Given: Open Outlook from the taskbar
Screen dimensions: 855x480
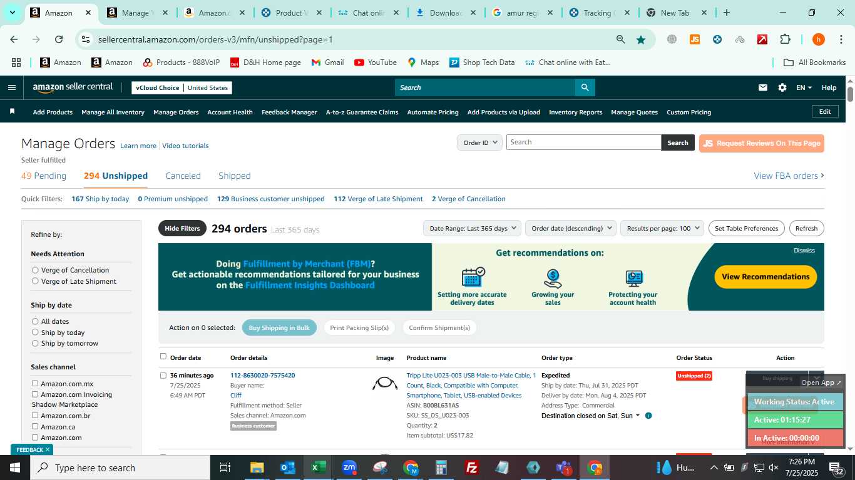Looking at the screenshot, I should [288, 467].
